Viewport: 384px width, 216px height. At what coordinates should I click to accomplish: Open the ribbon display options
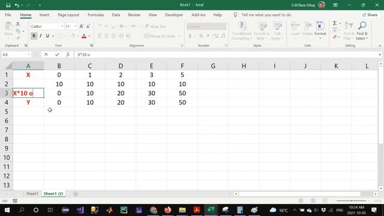click(335, 5)
